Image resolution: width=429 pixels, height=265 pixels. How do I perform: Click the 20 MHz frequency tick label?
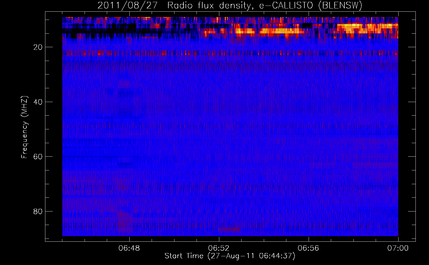click(x=38, y=47)
